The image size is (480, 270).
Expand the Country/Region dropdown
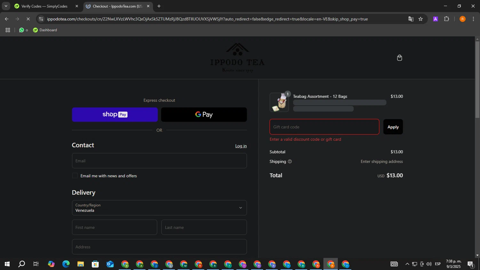click(x=159, y=208)
